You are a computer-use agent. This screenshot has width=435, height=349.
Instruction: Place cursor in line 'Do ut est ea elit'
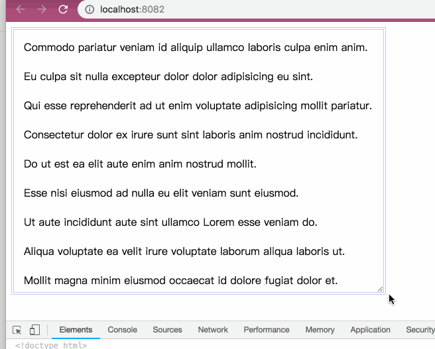pyautogui.click(x=140, y=164)
